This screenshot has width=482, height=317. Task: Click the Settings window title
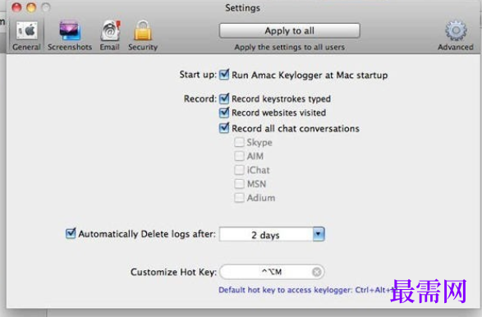(242, 7)
